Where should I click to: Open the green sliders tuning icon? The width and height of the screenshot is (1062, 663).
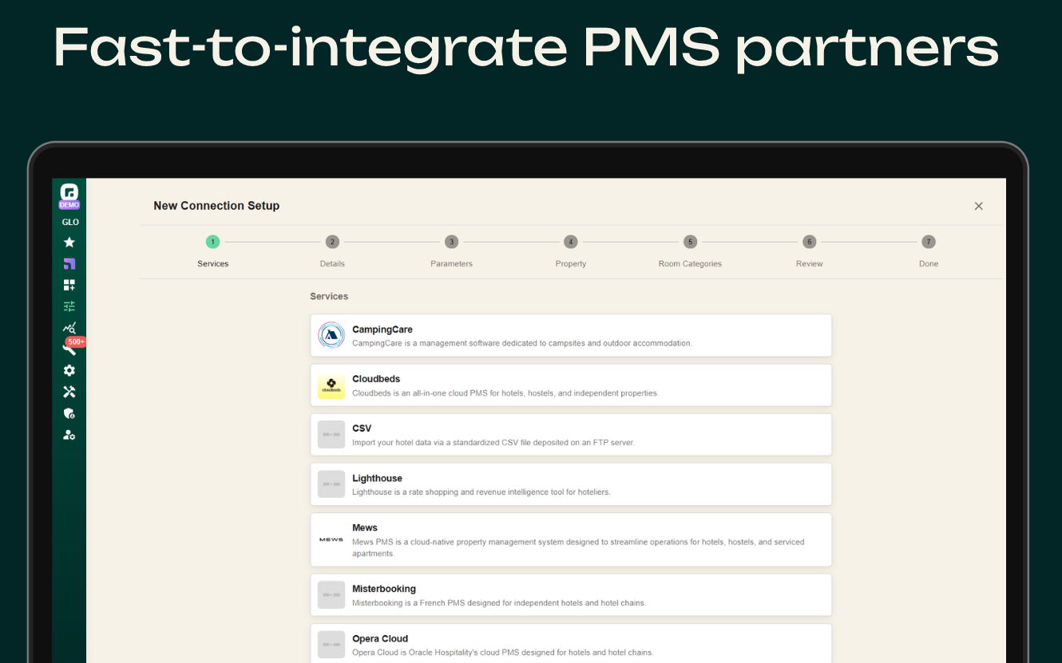click(x=69, y=306)
